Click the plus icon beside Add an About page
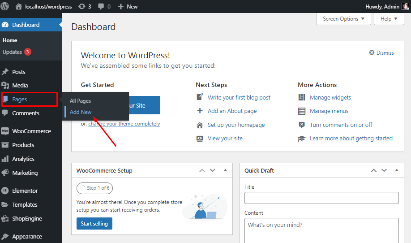Image resolution: width=411 pixels, height=243 pixels. (200, 111)
